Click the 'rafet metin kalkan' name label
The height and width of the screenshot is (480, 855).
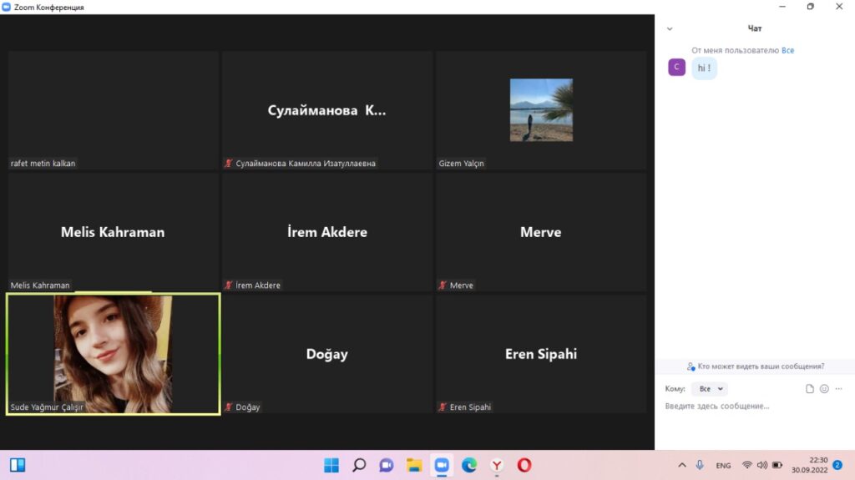coord(43,163)
